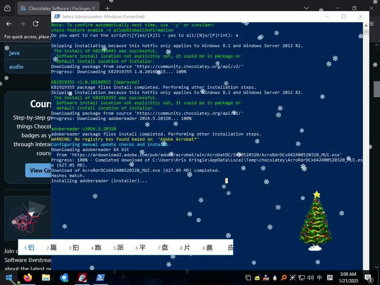Click the java tag link
The height and width of the screenshot is (285, 380).
point(14,53)
